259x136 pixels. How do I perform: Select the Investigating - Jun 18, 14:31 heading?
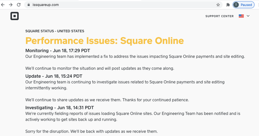click(x=59, y=108)
